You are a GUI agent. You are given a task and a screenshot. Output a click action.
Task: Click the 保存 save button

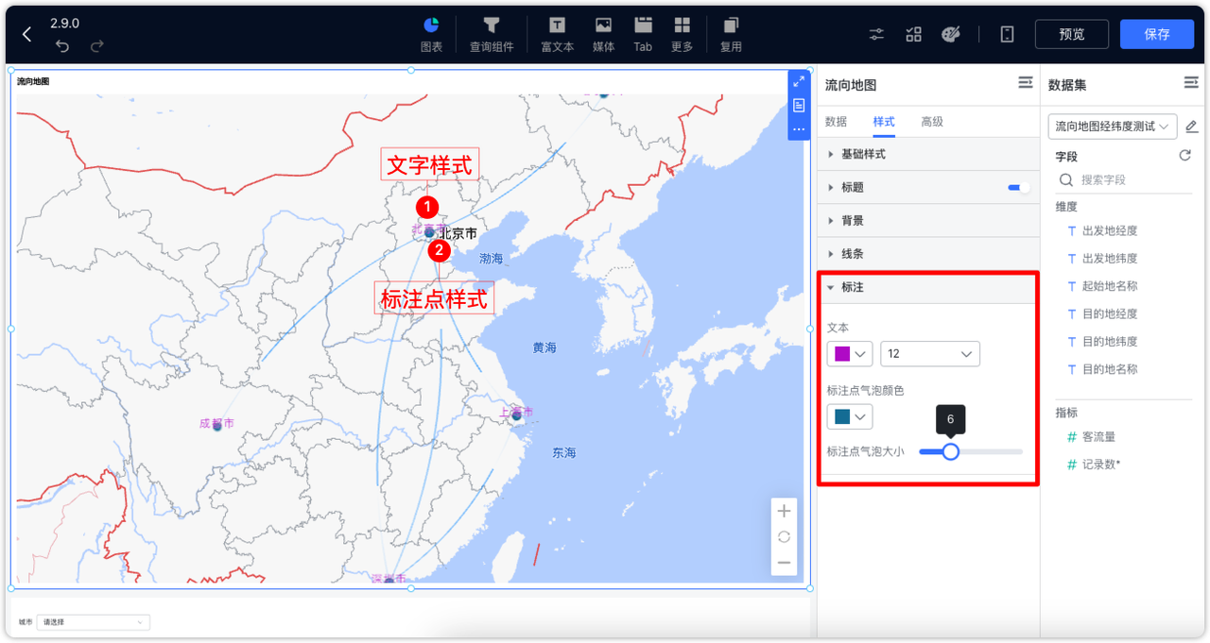click(x=1157, y=34)
